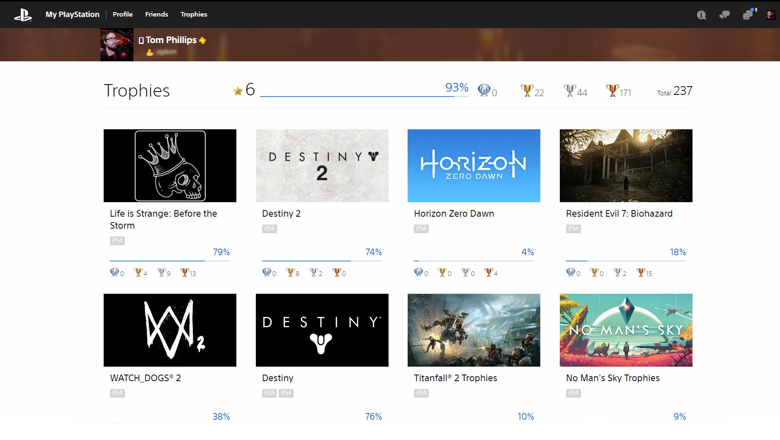The width and height of the screenshot is (780, 440).
Task: Go to the Profile tab
Action: point(123,15)
